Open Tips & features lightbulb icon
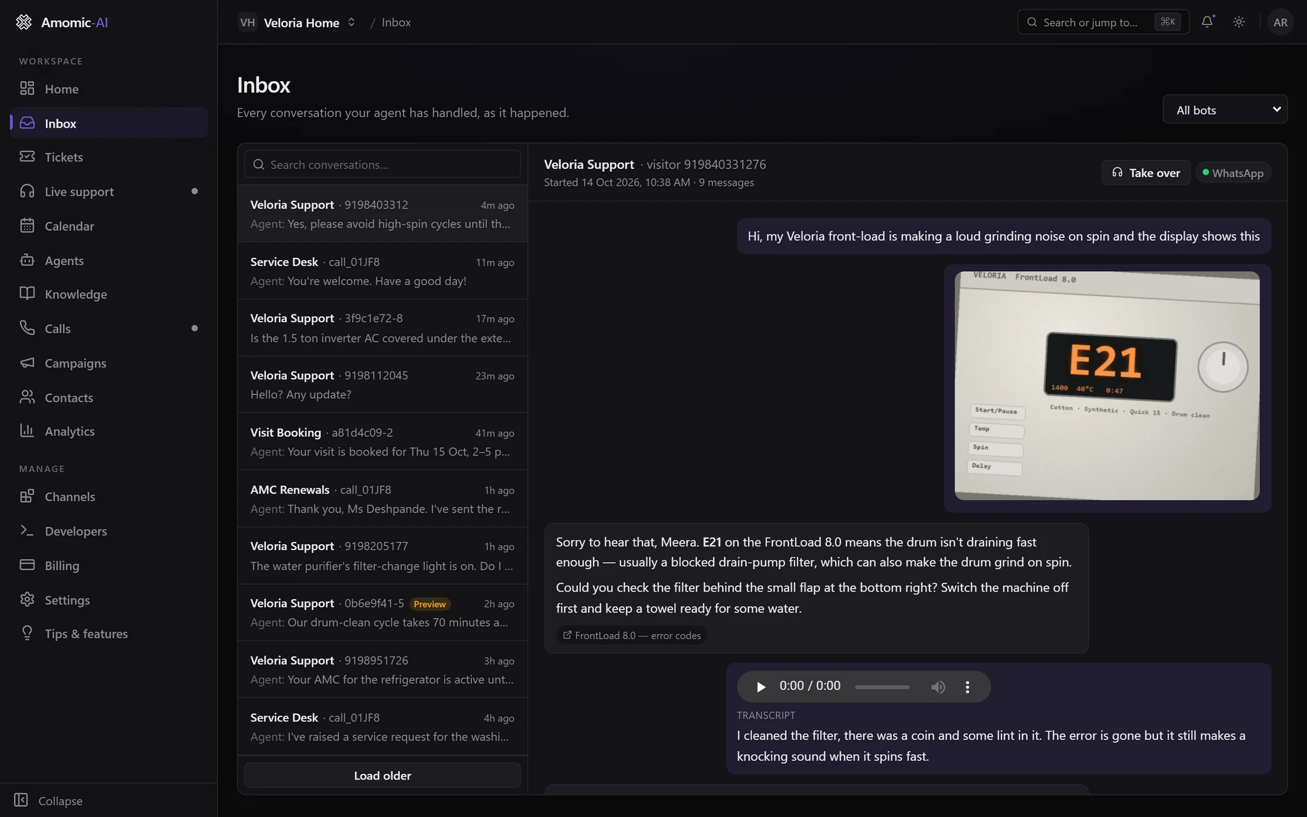Screen dimensions: 1307x817 coord(27,634)
